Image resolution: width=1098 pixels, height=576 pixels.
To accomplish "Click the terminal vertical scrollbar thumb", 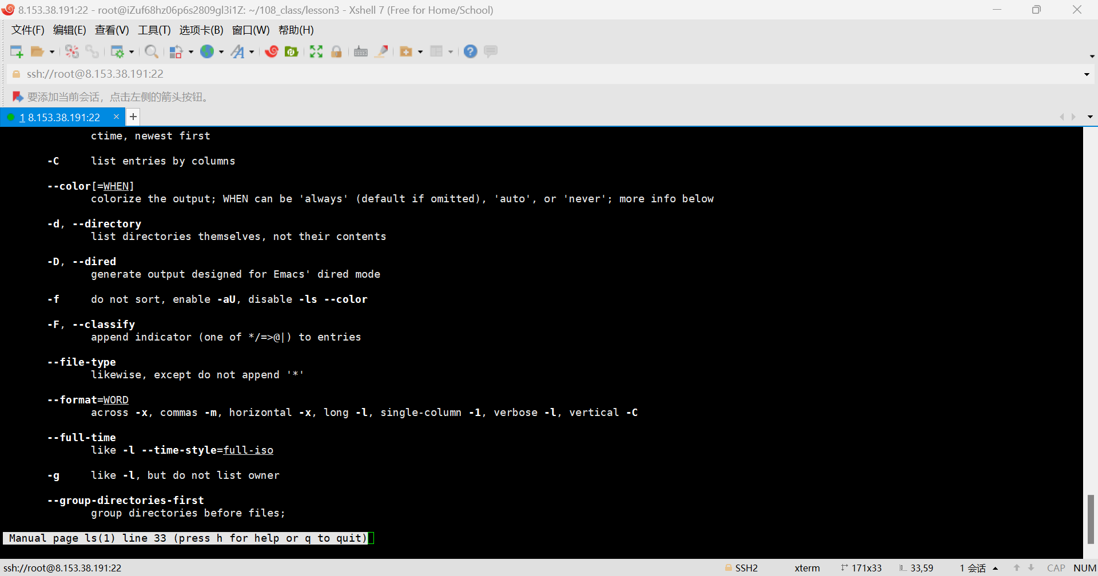I will [x=1091, y=519].
